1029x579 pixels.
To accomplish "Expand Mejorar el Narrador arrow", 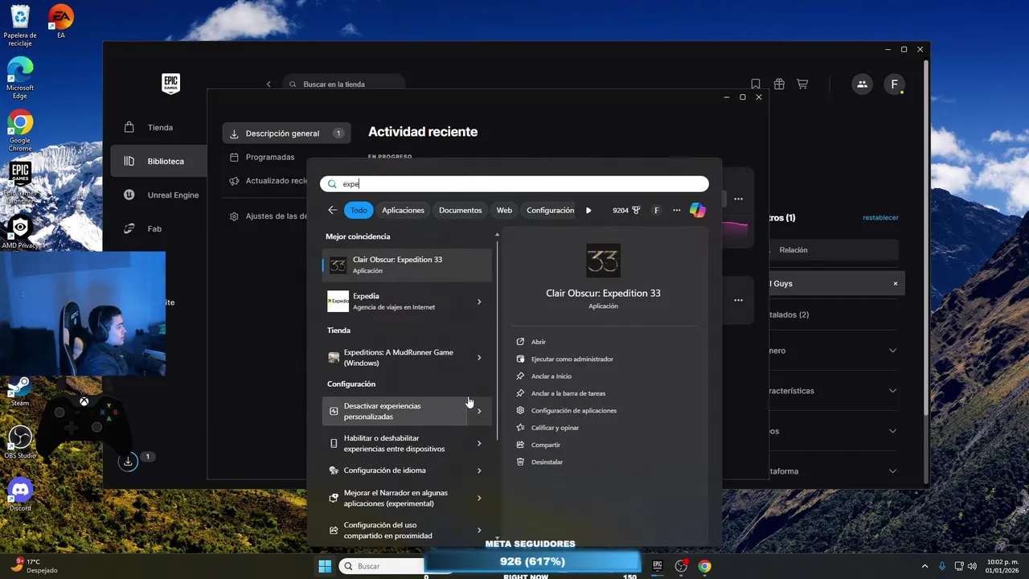I will (479, 498).
